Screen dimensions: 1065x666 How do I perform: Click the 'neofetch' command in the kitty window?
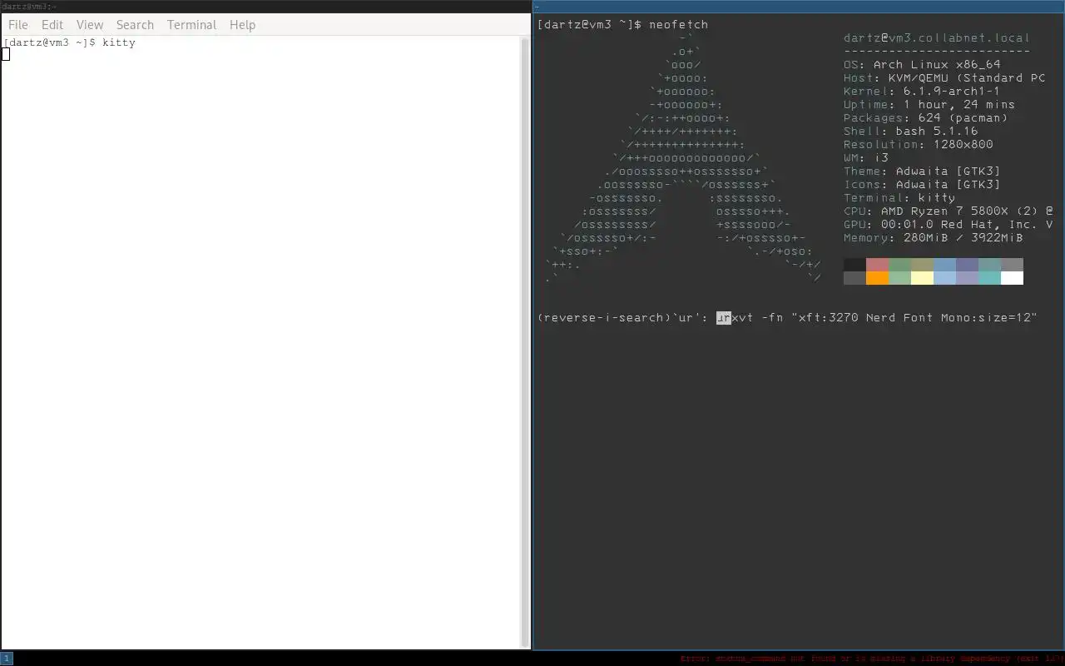pyautogui.click(x=678, y=25)
